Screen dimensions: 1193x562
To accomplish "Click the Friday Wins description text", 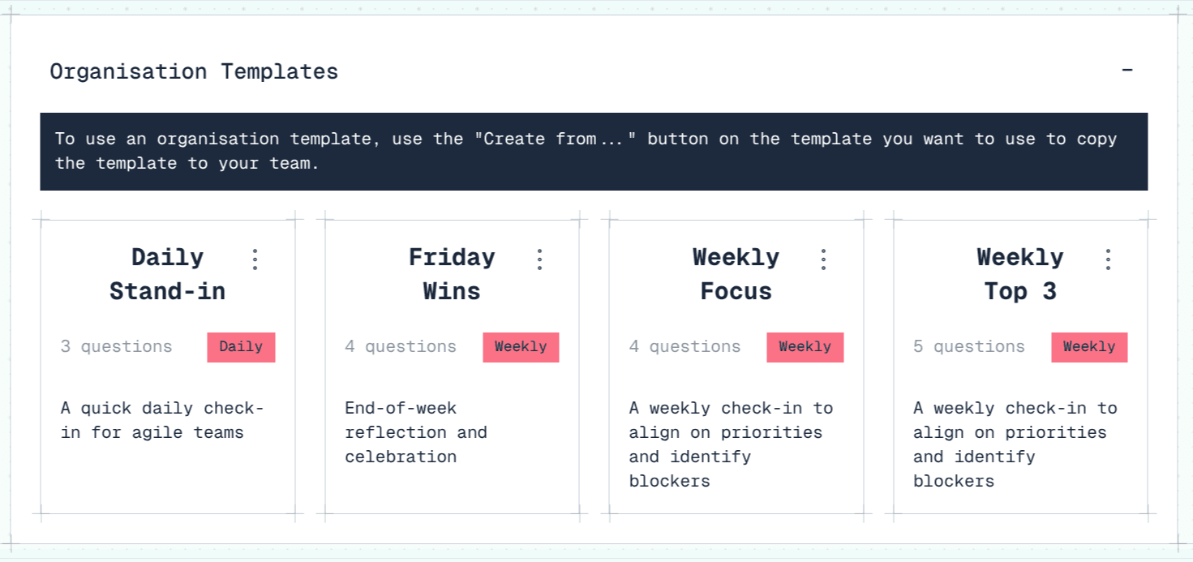I will [415, 432].
